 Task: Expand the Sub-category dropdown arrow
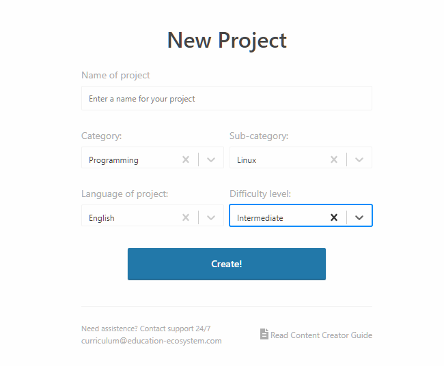pyautogui.click(x=359, y=160)
